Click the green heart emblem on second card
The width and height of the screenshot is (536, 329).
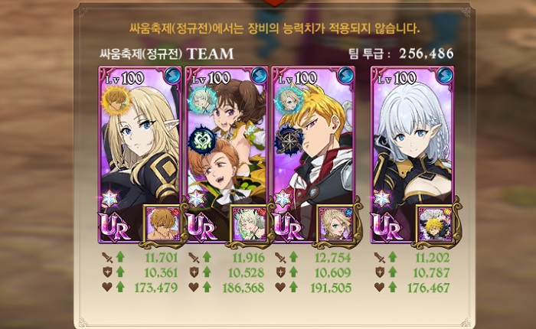coord(202,141)
